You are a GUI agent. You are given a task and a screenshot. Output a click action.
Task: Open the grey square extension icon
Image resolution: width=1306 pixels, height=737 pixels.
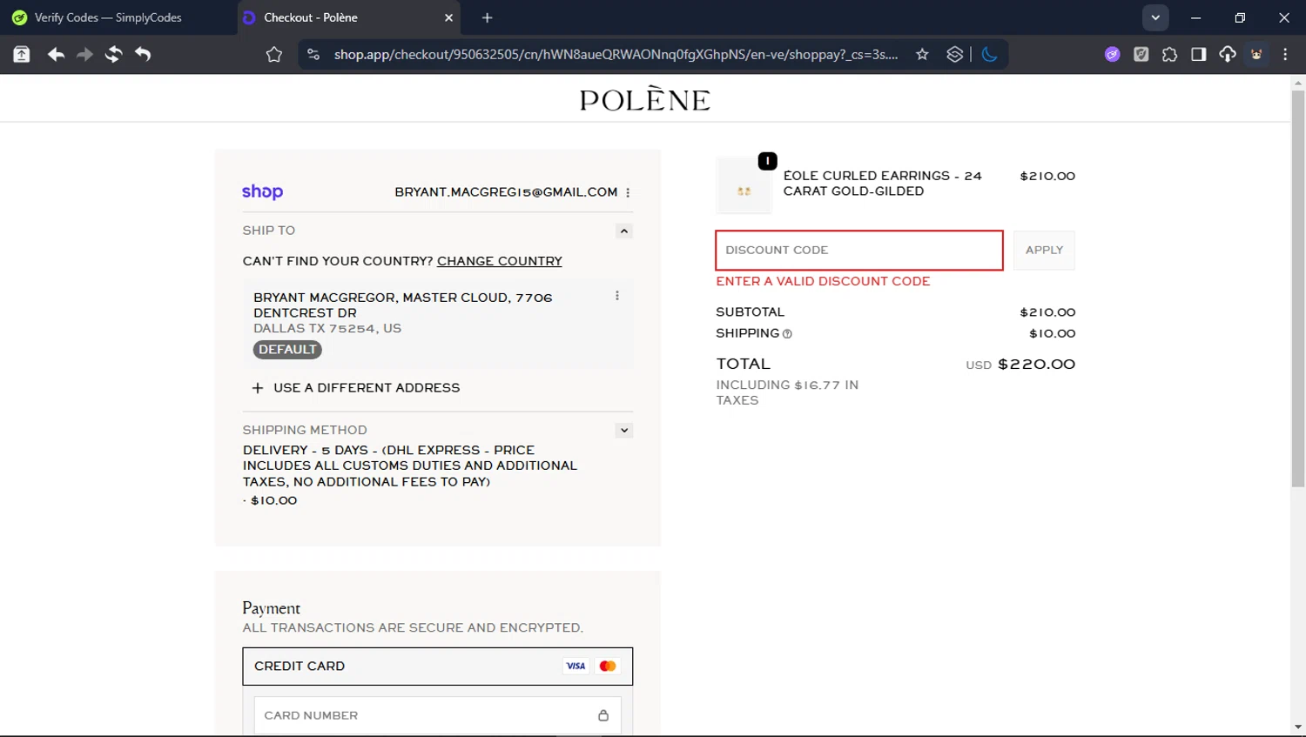pyautogui.click(x=1141, y=54)
